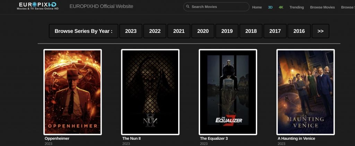
Task: Open The Equalizer 3 poster
Action: point(228,92)
